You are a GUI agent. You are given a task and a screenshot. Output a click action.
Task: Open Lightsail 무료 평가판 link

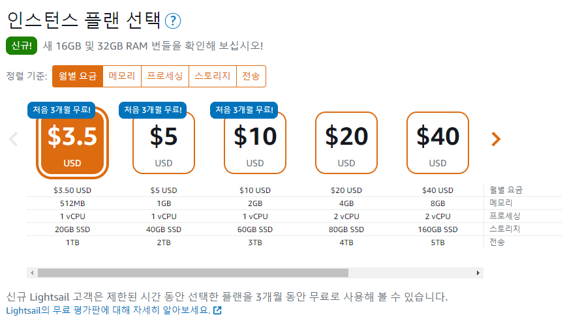[x=108, y=310]
